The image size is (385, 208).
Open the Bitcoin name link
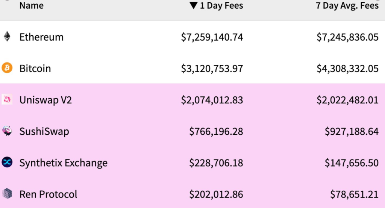tap(35, 68)
